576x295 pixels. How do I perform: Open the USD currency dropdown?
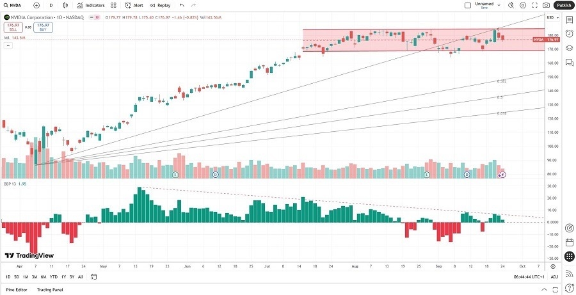coord(550,17)
